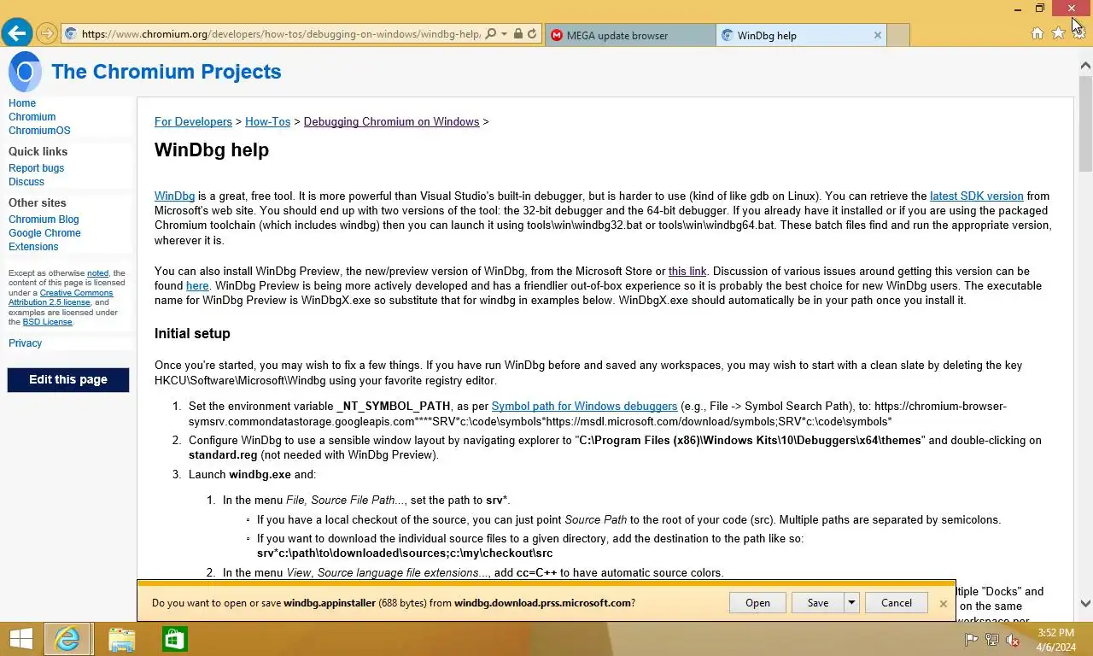Open The Chromium Projects title link

(167, 72)
